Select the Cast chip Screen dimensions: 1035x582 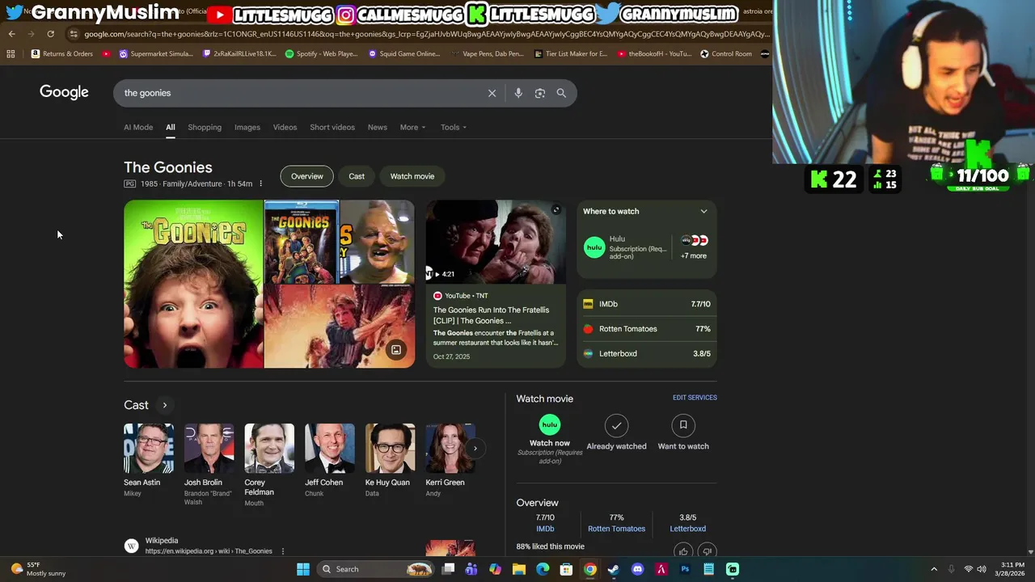pyautogui.click(x=357, y=176)
